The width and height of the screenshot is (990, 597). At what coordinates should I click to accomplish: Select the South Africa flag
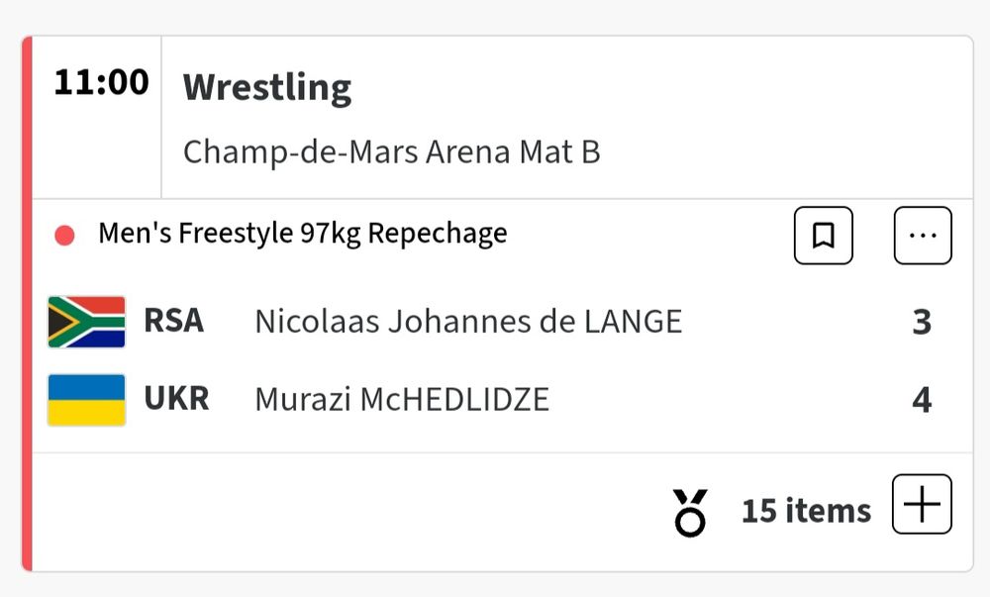click(86, 321)
